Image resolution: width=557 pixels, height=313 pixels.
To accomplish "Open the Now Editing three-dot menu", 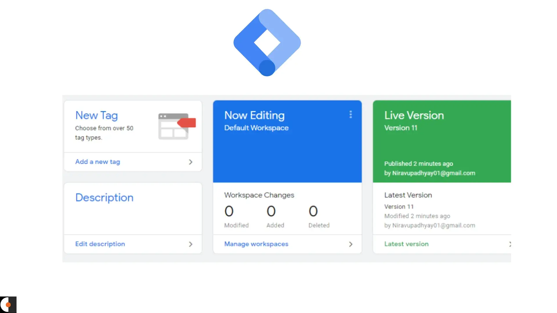I will point(350,114).
